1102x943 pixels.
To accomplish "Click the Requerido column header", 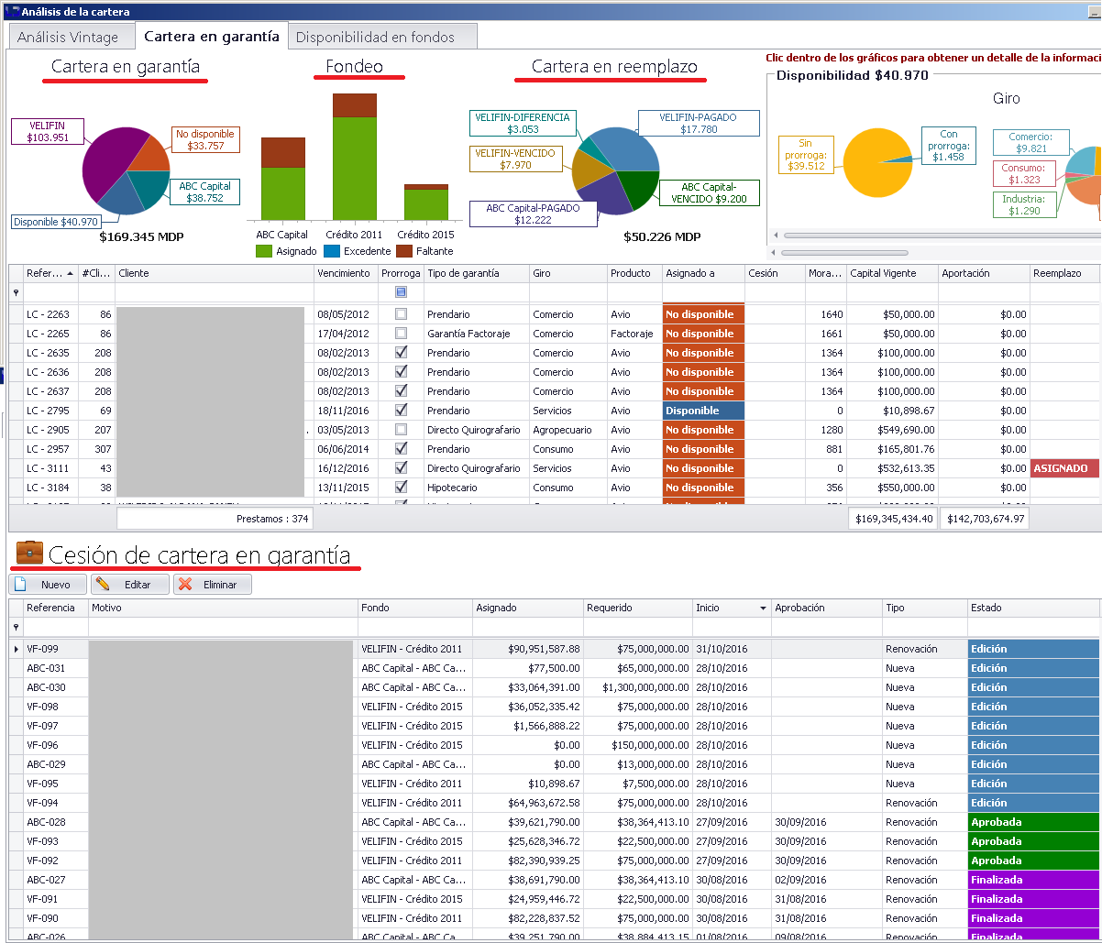I will (638, 608).
